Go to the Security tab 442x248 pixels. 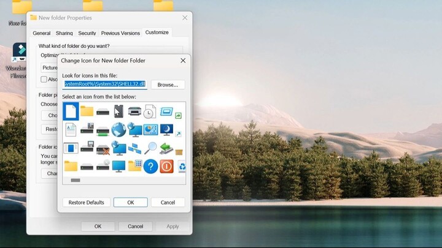click(87, 33)
